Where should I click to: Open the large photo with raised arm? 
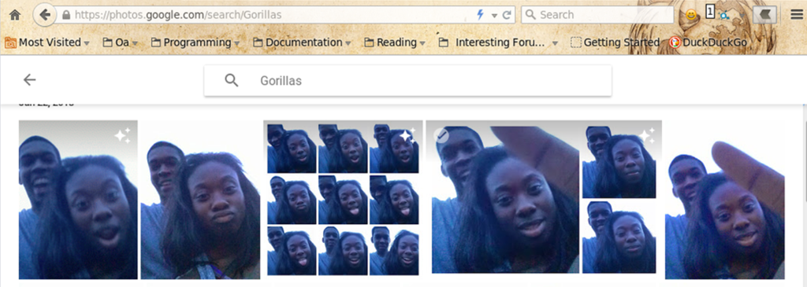[x=505, y=200]
